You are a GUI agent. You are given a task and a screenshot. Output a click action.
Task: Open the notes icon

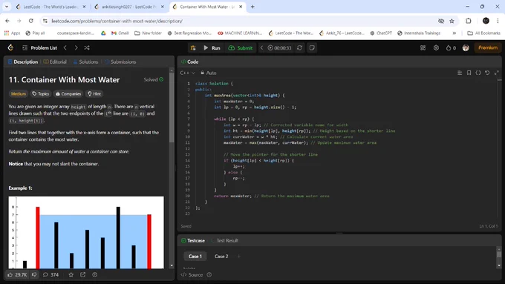[x=312, y=48]
